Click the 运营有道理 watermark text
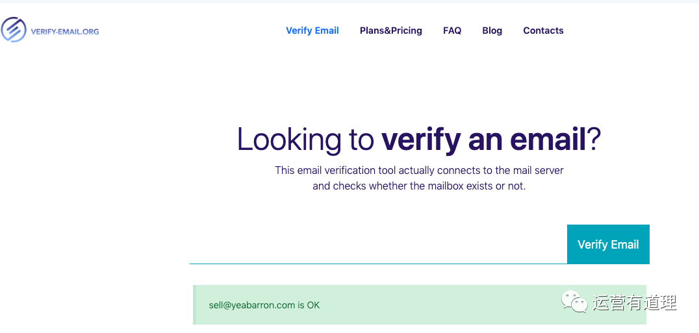Viewport: 699px width, 333px height. tap(634, 302)
